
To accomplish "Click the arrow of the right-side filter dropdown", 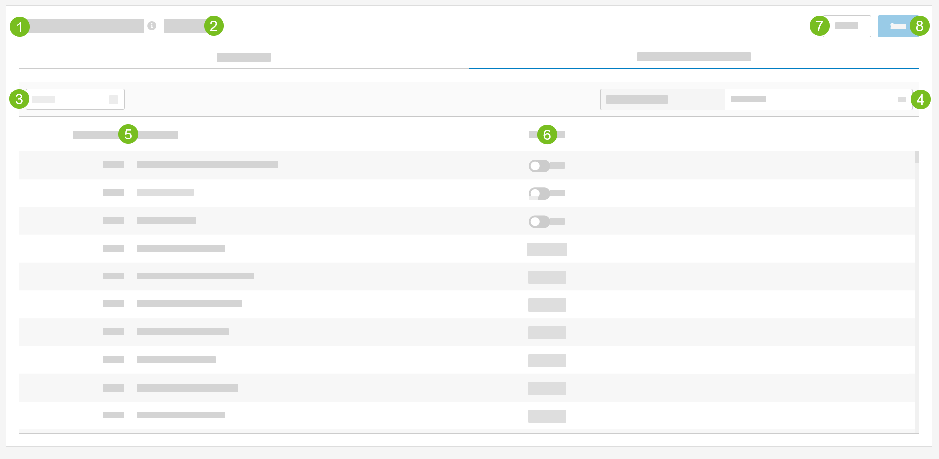I will point(902,99).
